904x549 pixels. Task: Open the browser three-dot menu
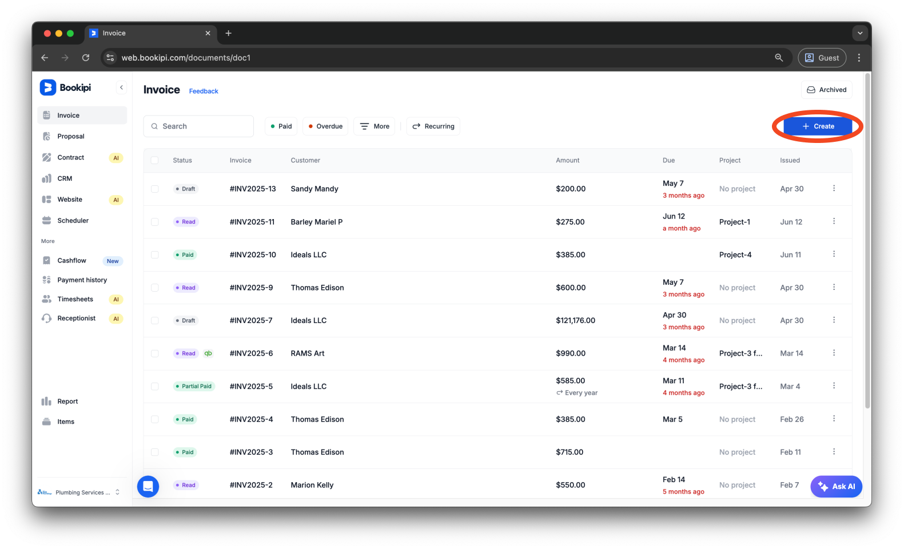click(x=859, y=58)
